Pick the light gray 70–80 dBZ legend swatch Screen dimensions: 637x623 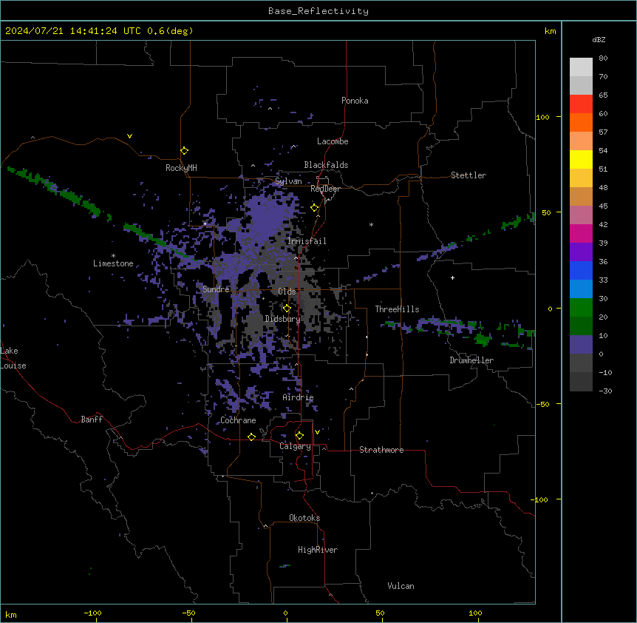pyautogui.click(x=581, y=67)
